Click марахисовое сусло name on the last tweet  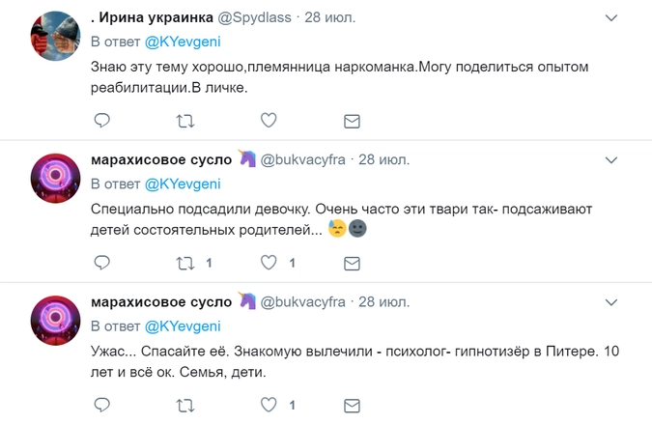pyautogui.click(x=161, y=300)
